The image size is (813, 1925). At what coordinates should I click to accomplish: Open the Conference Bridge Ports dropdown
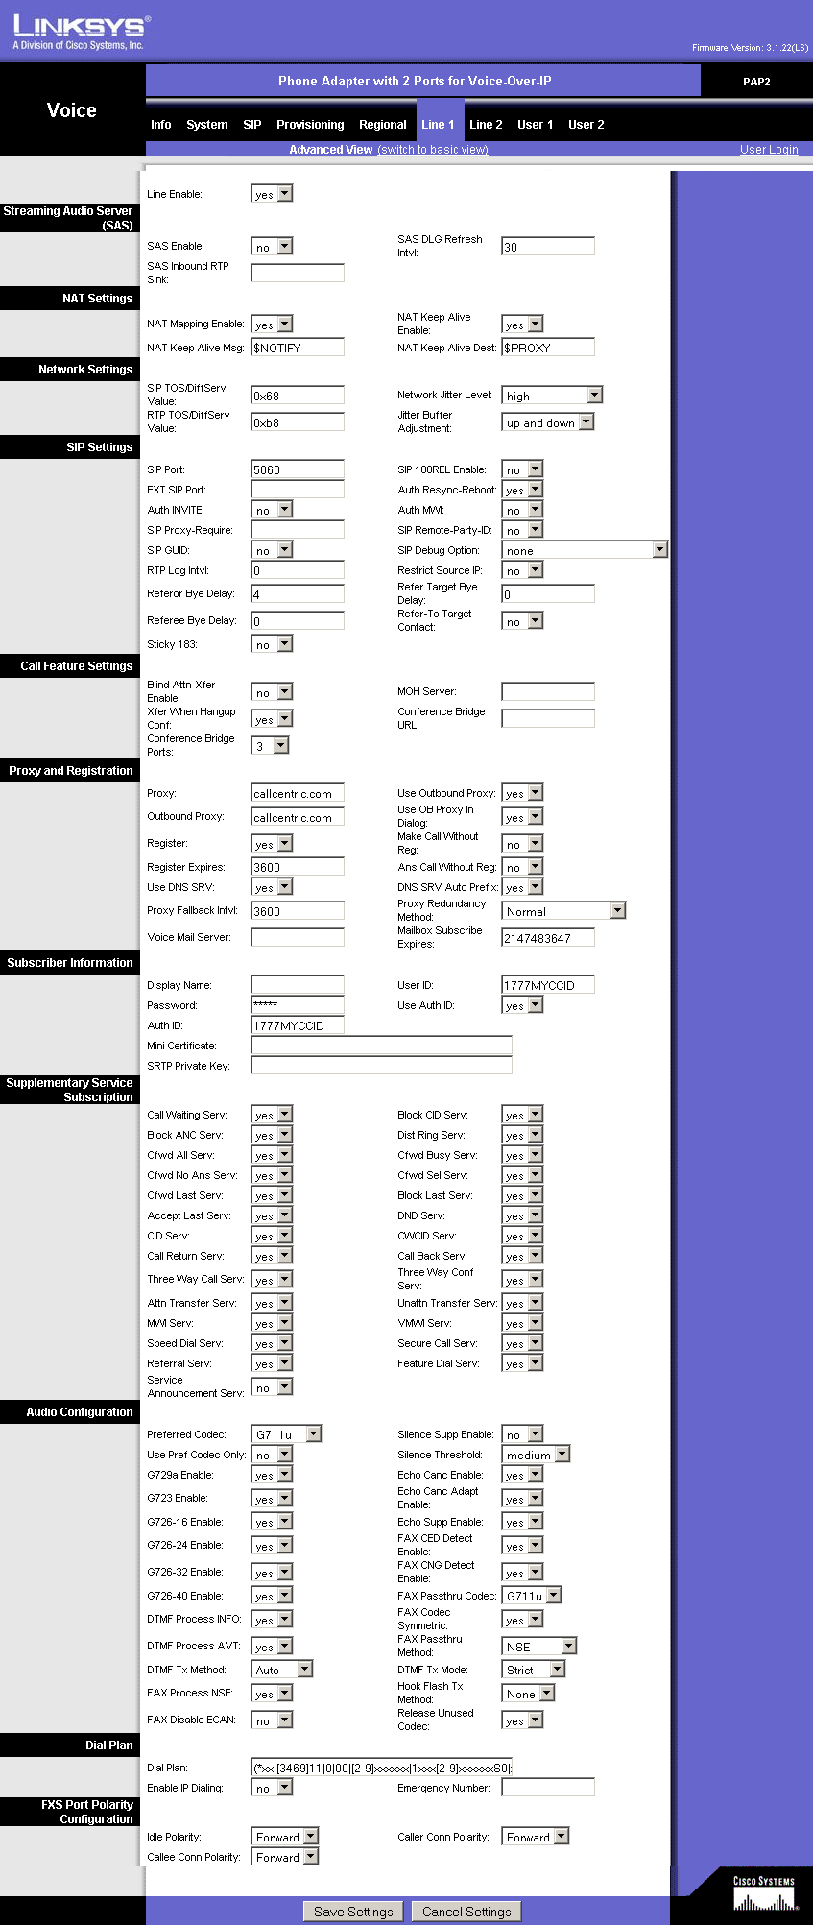tap(270, 746)
